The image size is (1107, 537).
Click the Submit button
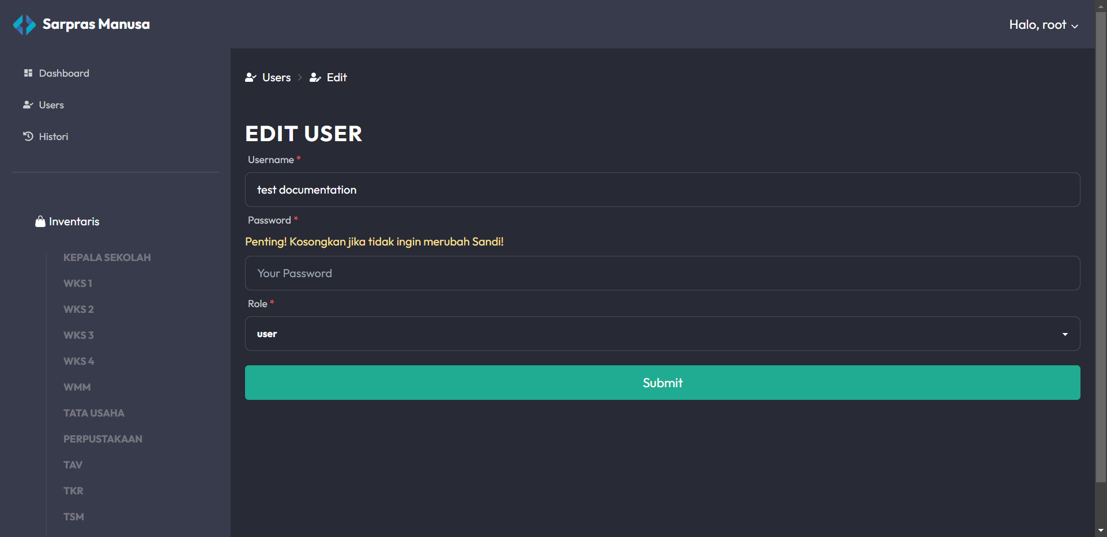tap(662, 383)
